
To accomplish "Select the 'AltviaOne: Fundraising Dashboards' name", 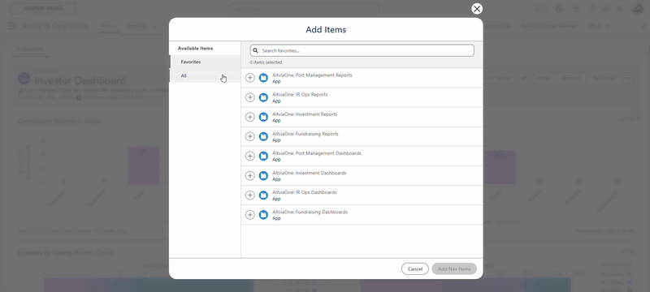I will (310, 212).
